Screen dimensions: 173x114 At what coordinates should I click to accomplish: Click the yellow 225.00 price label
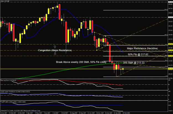[170, 44]
